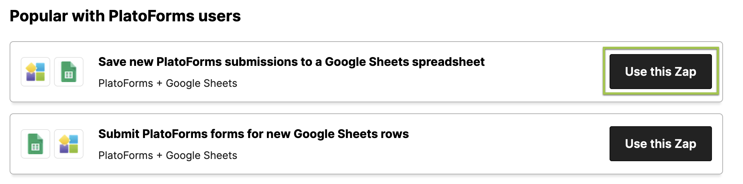Select Google Sheets icon in the second Zap card
Viewport: 743px width, 184px height.
35,144
